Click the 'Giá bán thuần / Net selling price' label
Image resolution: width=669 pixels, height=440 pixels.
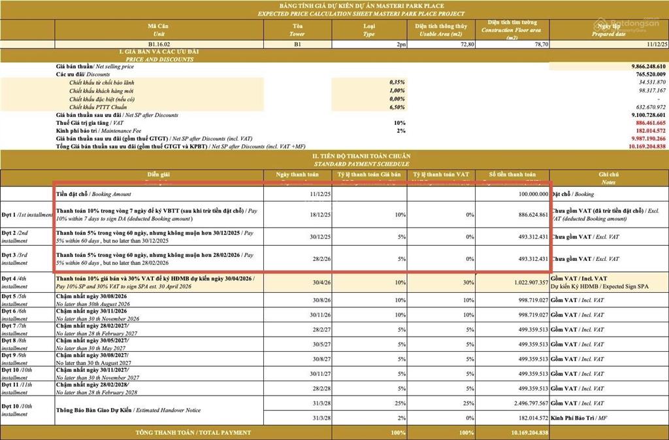[x=95, y=67]
